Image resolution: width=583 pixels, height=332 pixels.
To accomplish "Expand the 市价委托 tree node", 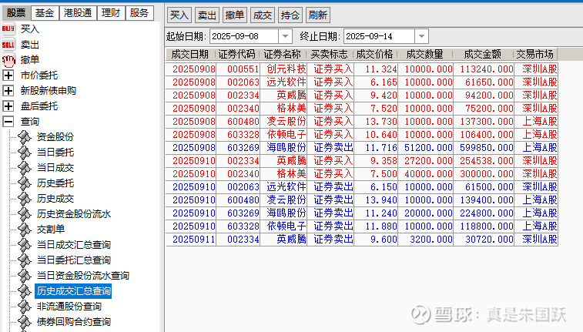I will (x=8, y=75).
